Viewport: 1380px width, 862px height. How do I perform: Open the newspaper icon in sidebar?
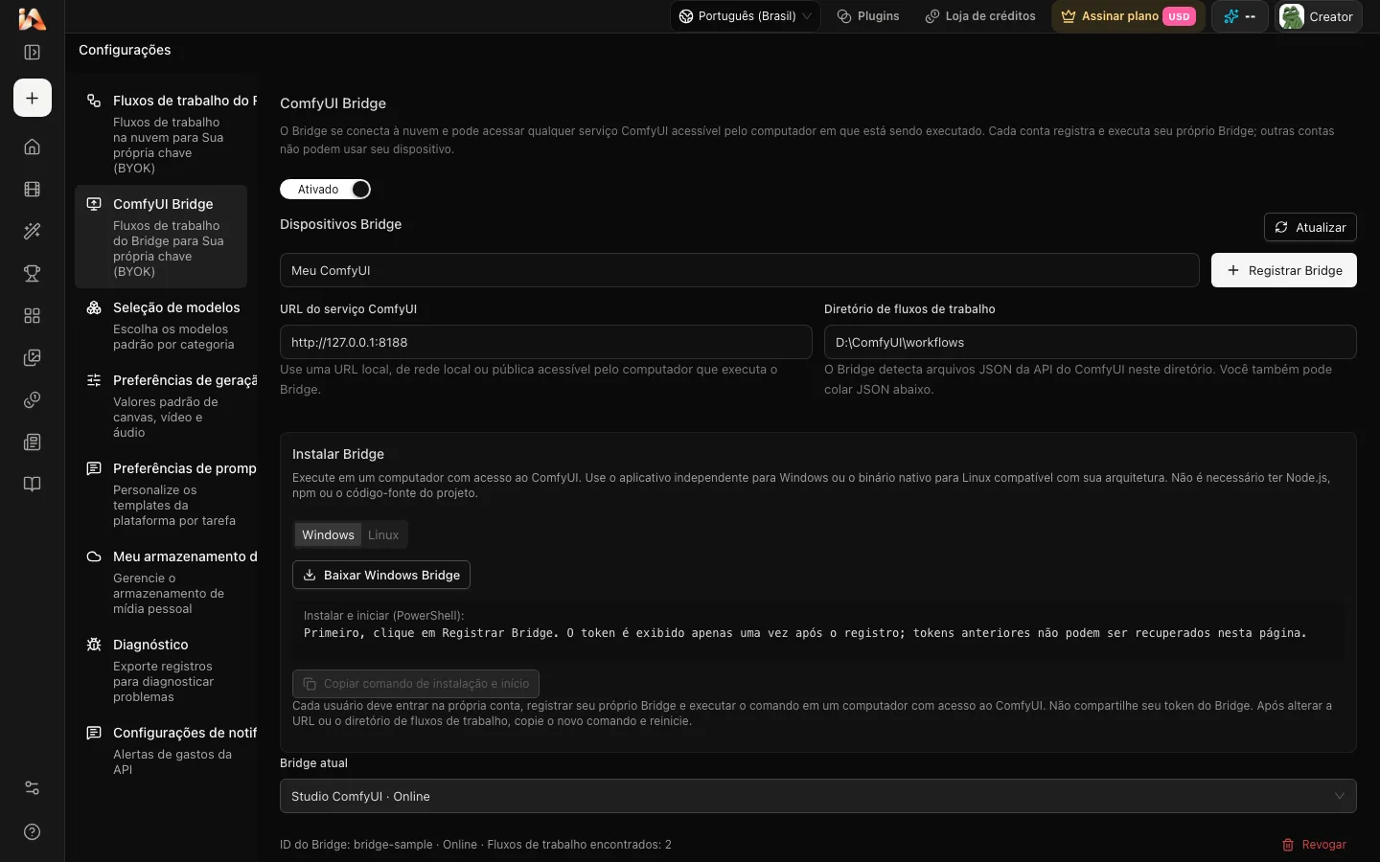(x=32, y=442)
